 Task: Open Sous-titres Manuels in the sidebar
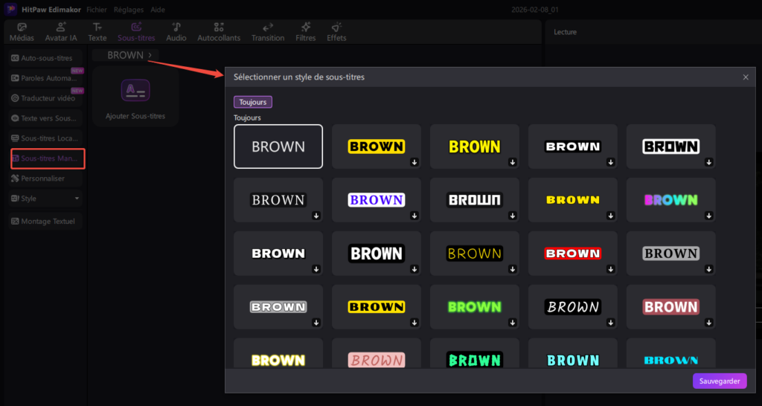(x=48, y=158)
